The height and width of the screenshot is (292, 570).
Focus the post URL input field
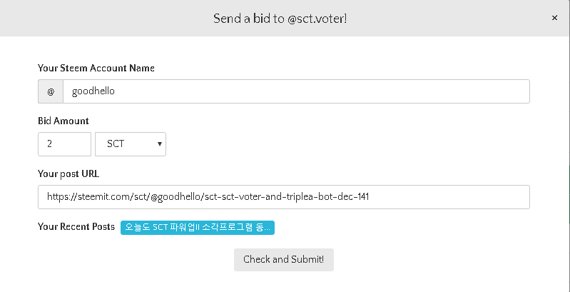pyautogui.click(x=283, y=197)
